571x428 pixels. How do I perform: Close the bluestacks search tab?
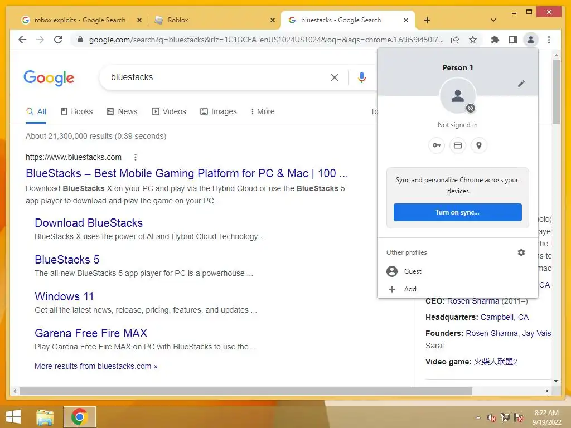[x=406, y=21]
